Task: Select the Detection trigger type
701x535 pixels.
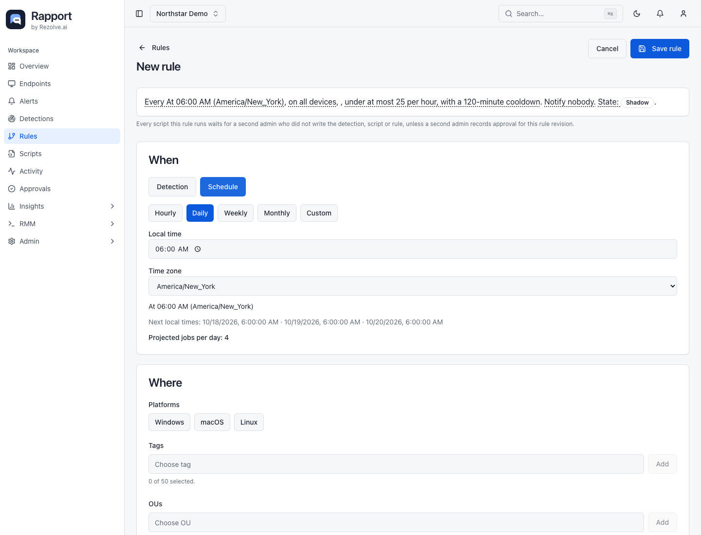Action: (172, 187)
